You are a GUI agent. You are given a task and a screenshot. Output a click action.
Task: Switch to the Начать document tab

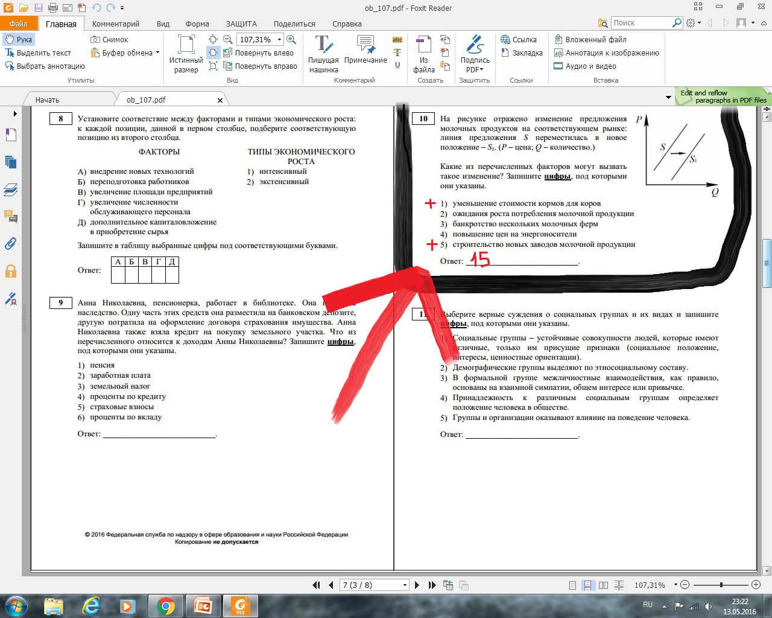[x=47, y=100]
